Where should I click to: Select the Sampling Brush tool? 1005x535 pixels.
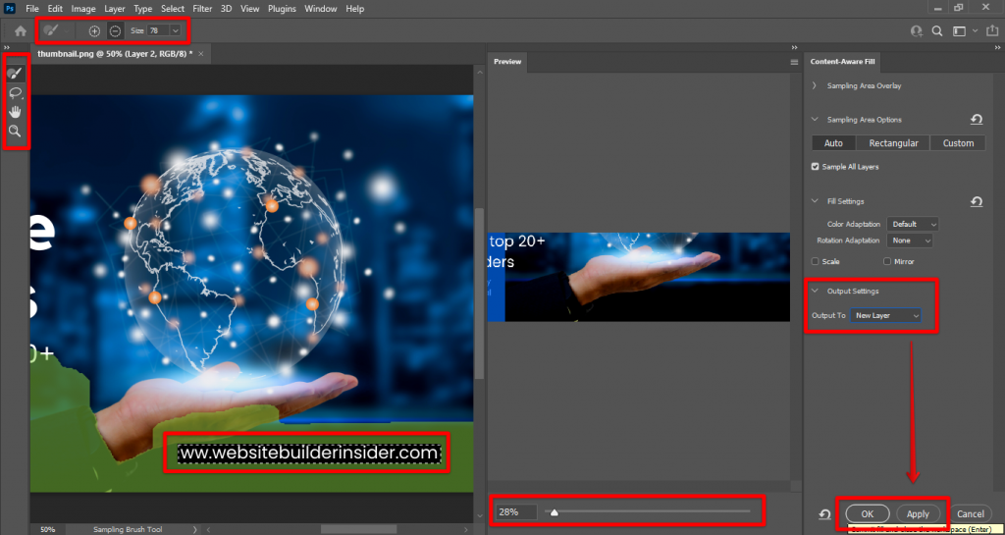(16, 74)
